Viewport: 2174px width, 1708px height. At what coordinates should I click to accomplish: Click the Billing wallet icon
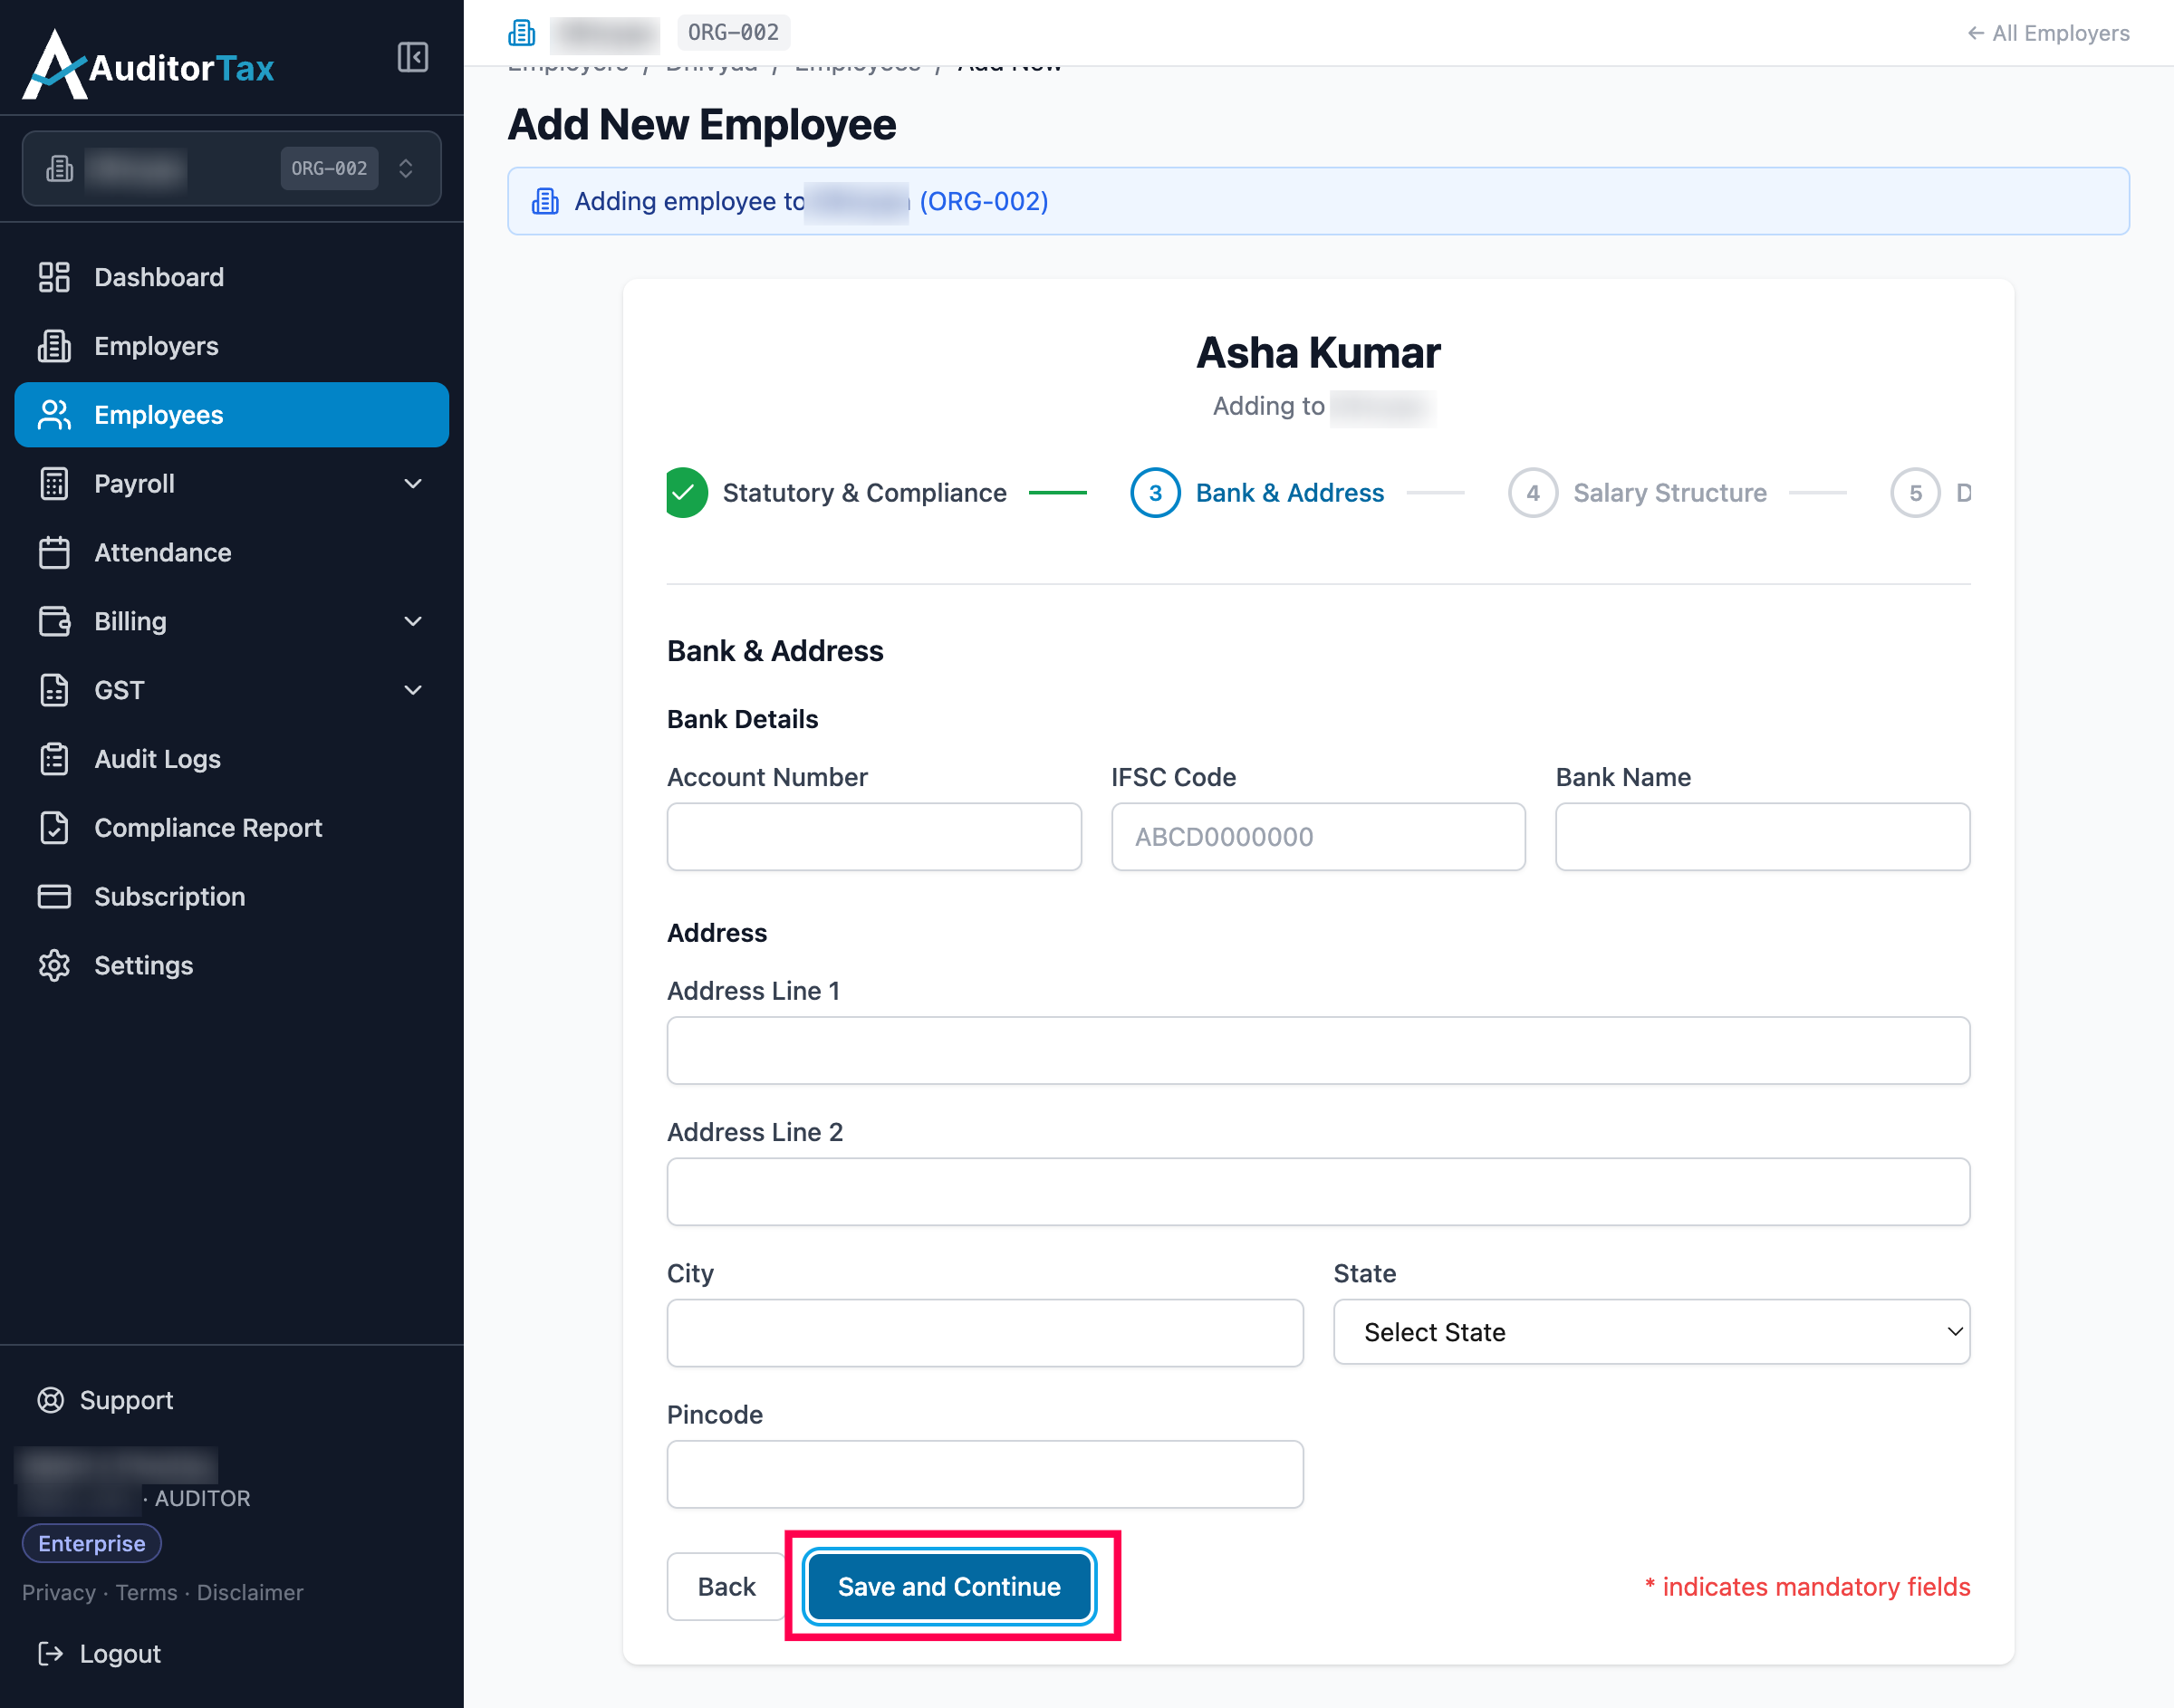[x=54, y=621]
